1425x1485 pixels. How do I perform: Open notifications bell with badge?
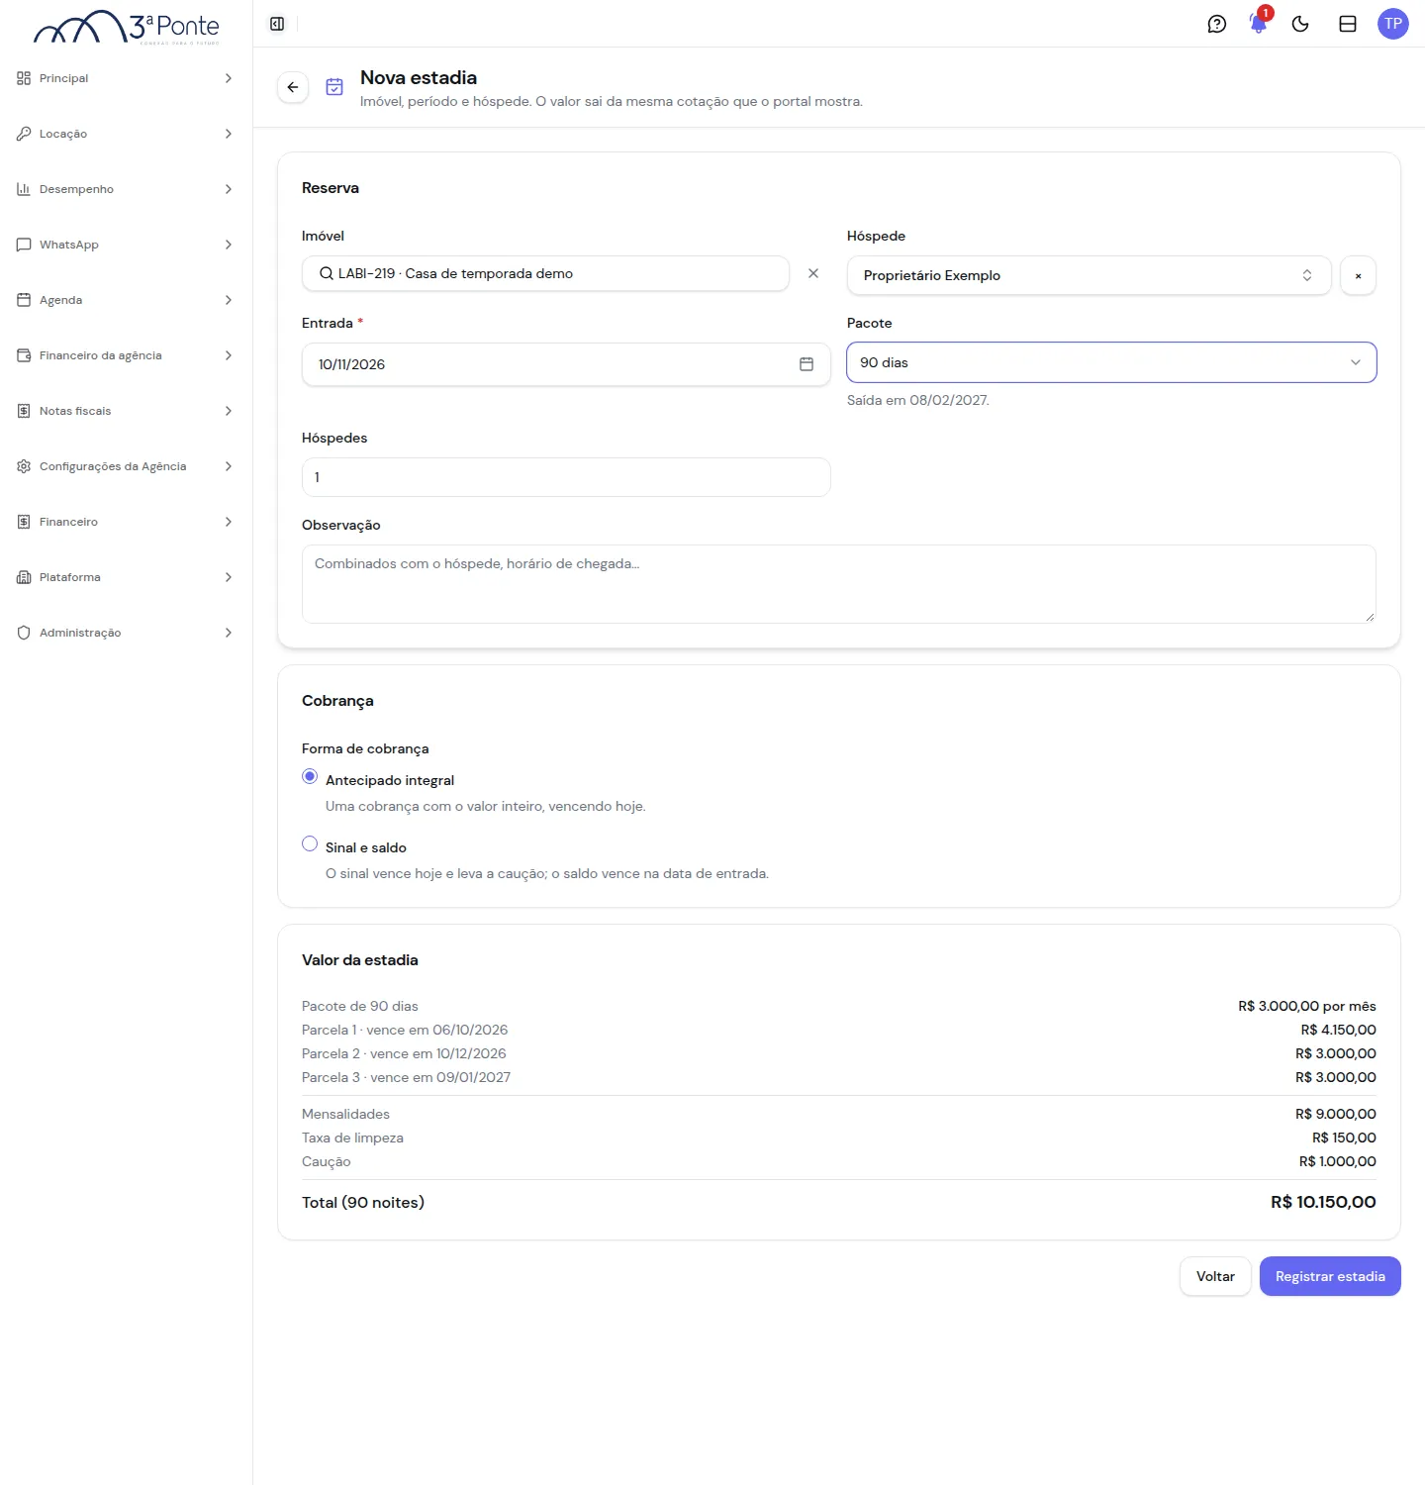point(1259,24)
